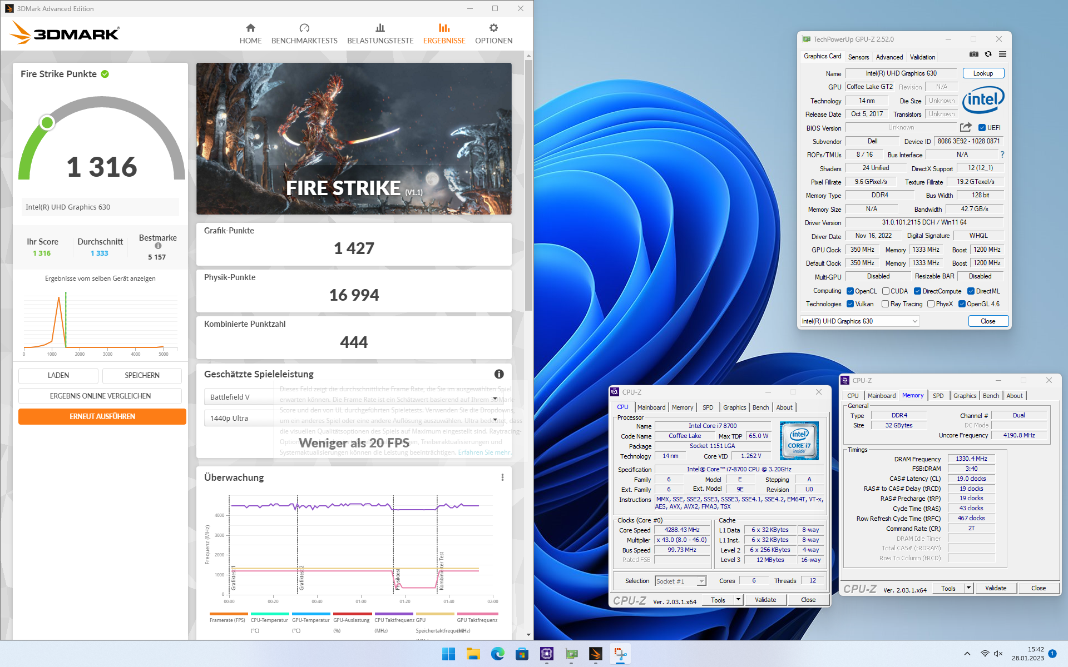Open OPTIONEN settings tab
This screenshot has width=1068, height=667.
pyautogui.click(x=493, y=34)
